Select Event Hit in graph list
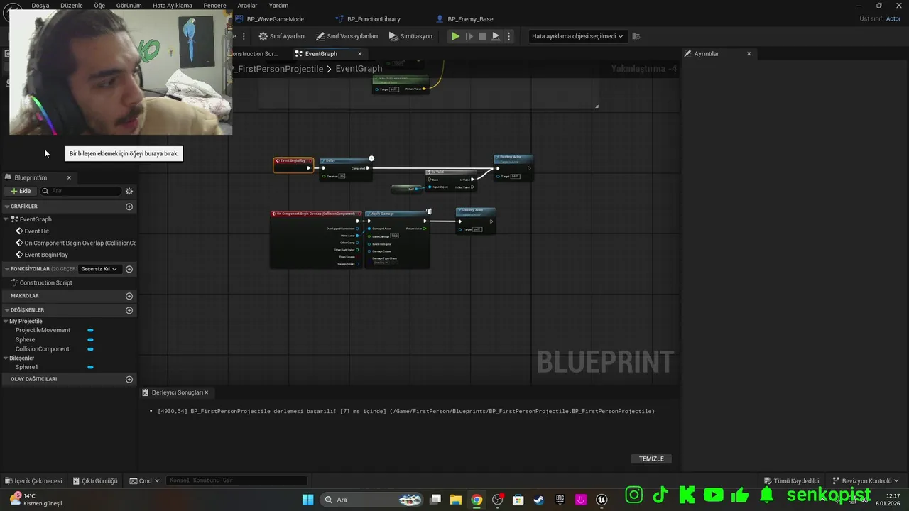 pos(36,231)
